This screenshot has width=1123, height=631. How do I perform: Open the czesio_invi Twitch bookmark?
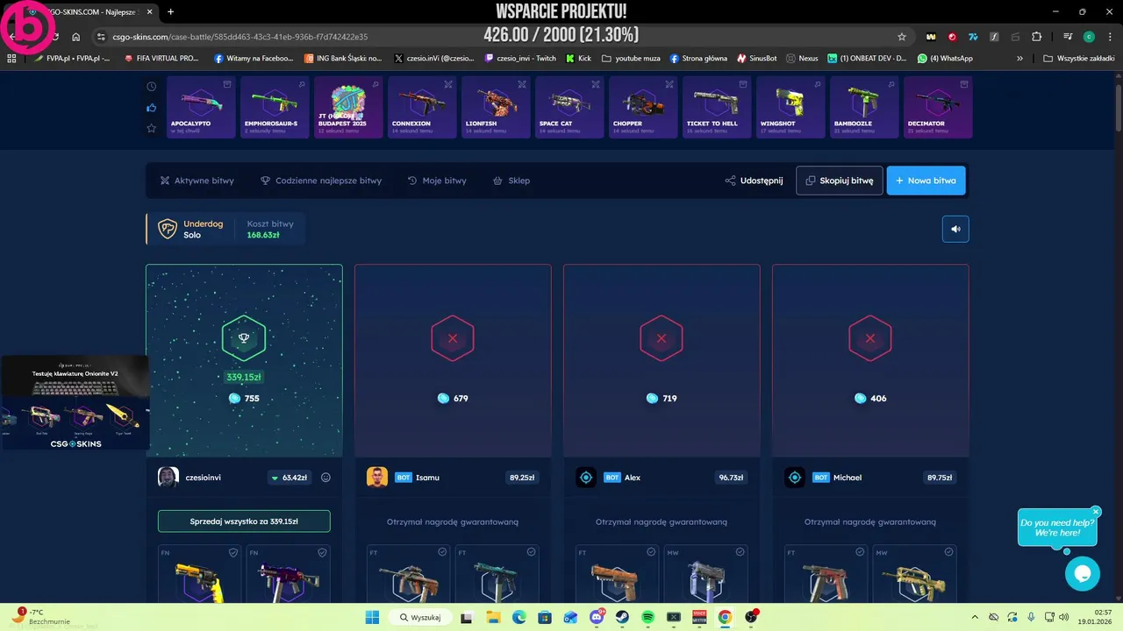click(520, 59)
